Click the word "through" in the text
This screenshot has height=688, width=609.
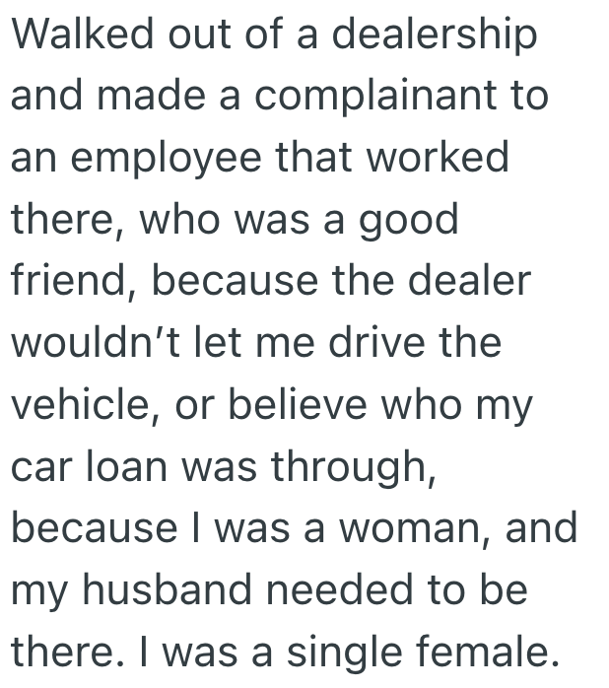[x=352, y=466]
